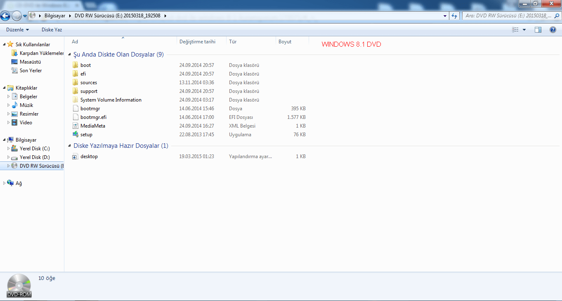Screen dimensions: 562x301
Task: Select the efi folder icon
Action: pyautogui.click(x=75, y=74)
